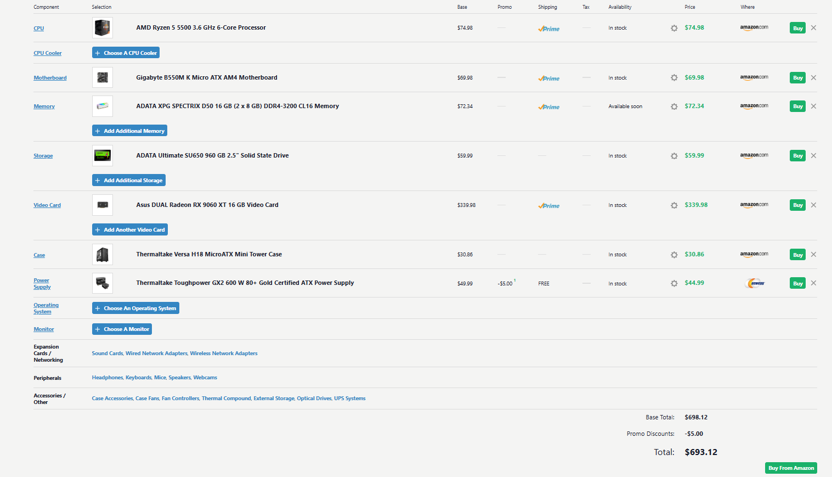Image resolution: width=832 pixels, height=477 pixels.
Task: Click the Amazon logo in the CPU row
Action: click(x=754, y=27)
